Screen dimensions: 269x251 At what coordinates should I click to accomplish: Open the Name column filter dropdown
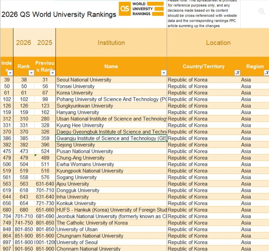point(164,73)
